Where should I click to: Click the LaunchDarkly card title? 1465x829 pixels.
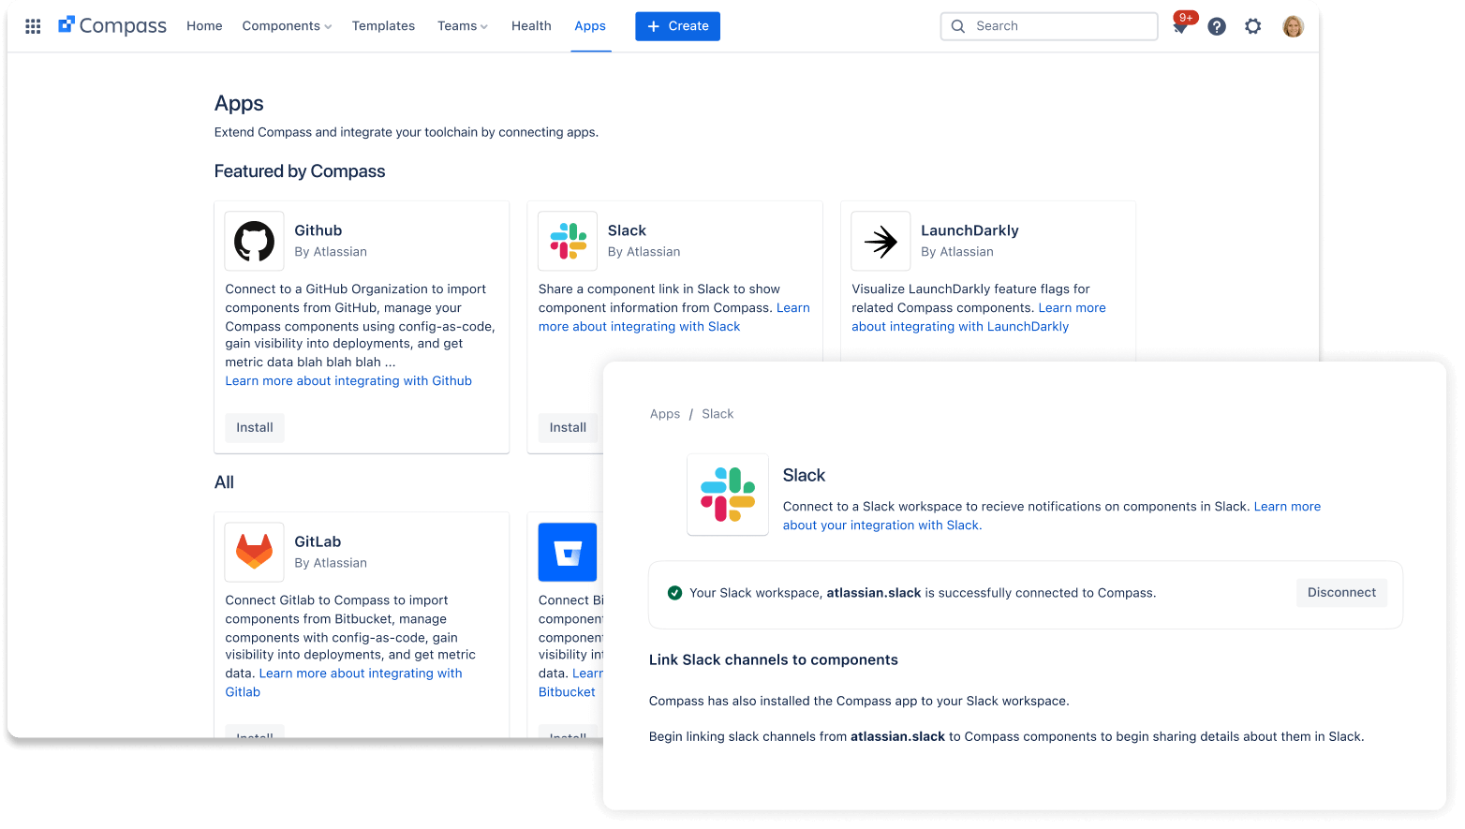point(969,230)
